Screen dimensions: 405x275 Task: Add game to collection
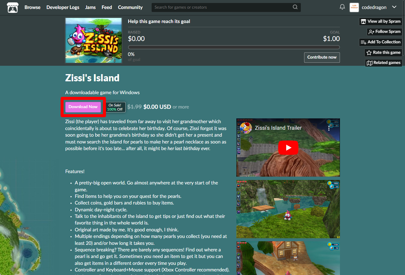coord(381,42)
